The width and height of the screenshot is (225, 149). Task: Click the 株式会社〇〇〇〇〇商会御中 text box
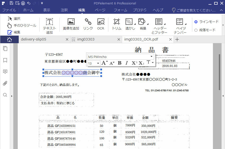tap(72, 73)
